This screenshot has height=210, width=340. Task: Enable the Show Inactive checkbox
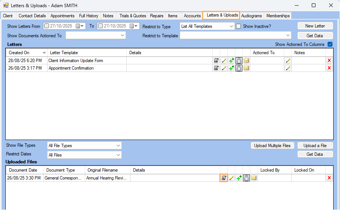[x=238, y=26]
